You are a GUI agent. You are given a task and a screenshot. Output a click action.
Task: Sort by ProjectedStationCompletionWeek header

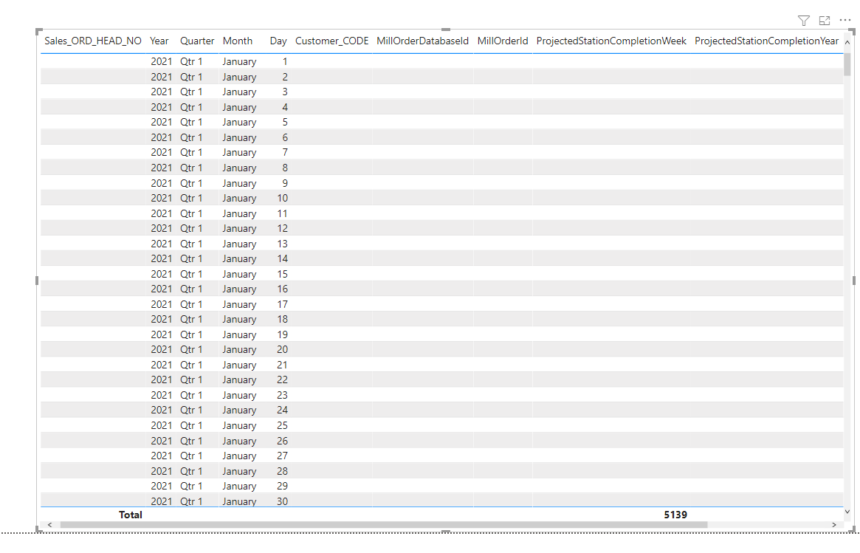(x=611, y=41)
